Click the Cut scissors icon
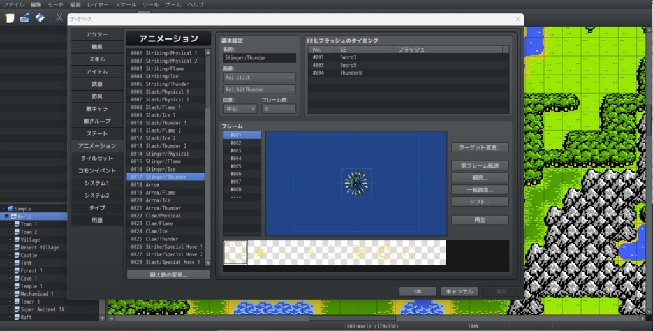This screenshot has width=653, height=331. coord(59,18)
